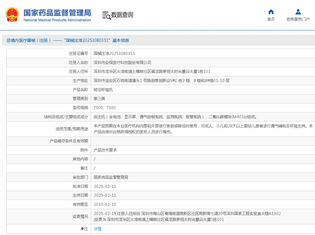Image resolution: width=315 pixels, height=235 pixels.
Task: Click the 数据查询 heading text
Action: (122, 15)
